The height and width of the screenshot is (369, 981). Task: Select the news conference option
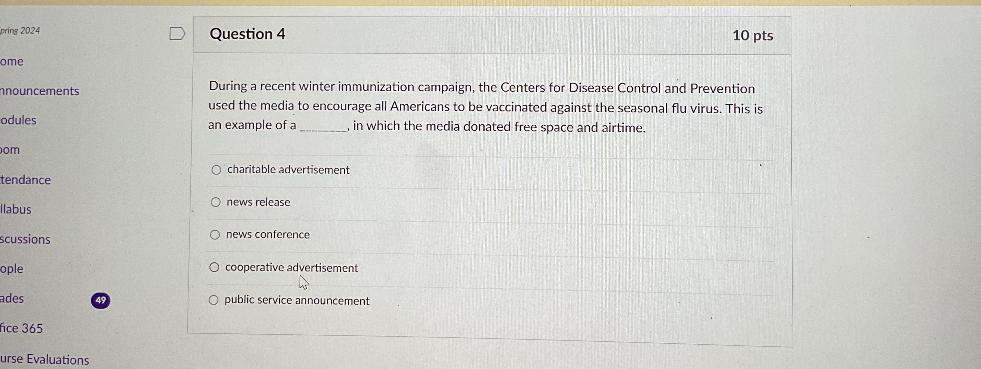215,235
